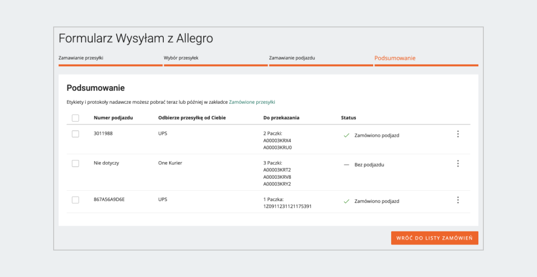
Task: Switch to the Wybór przesyłek step
Action: point(184,58)
